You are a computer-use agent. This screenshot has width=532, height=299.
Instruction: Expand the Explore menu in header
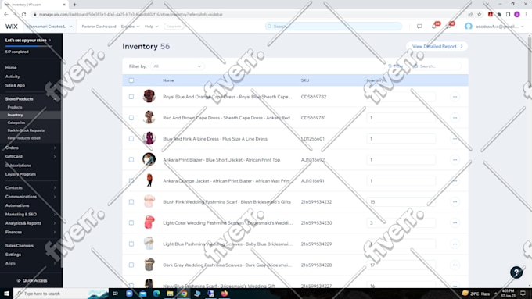[130, 27]
